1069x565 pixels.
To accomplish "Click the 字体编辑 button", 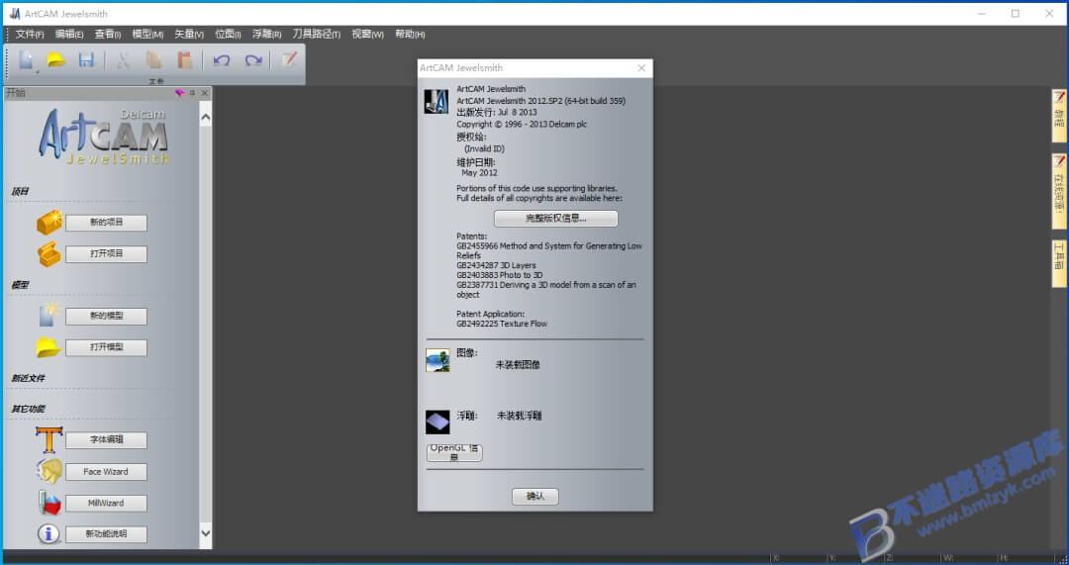I will coord(106,439).
